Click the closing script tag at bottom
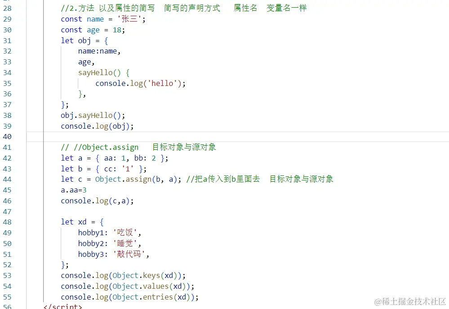The width and height of the screenshot is (449, 309). pyautogui.click(x=62, y=307)
